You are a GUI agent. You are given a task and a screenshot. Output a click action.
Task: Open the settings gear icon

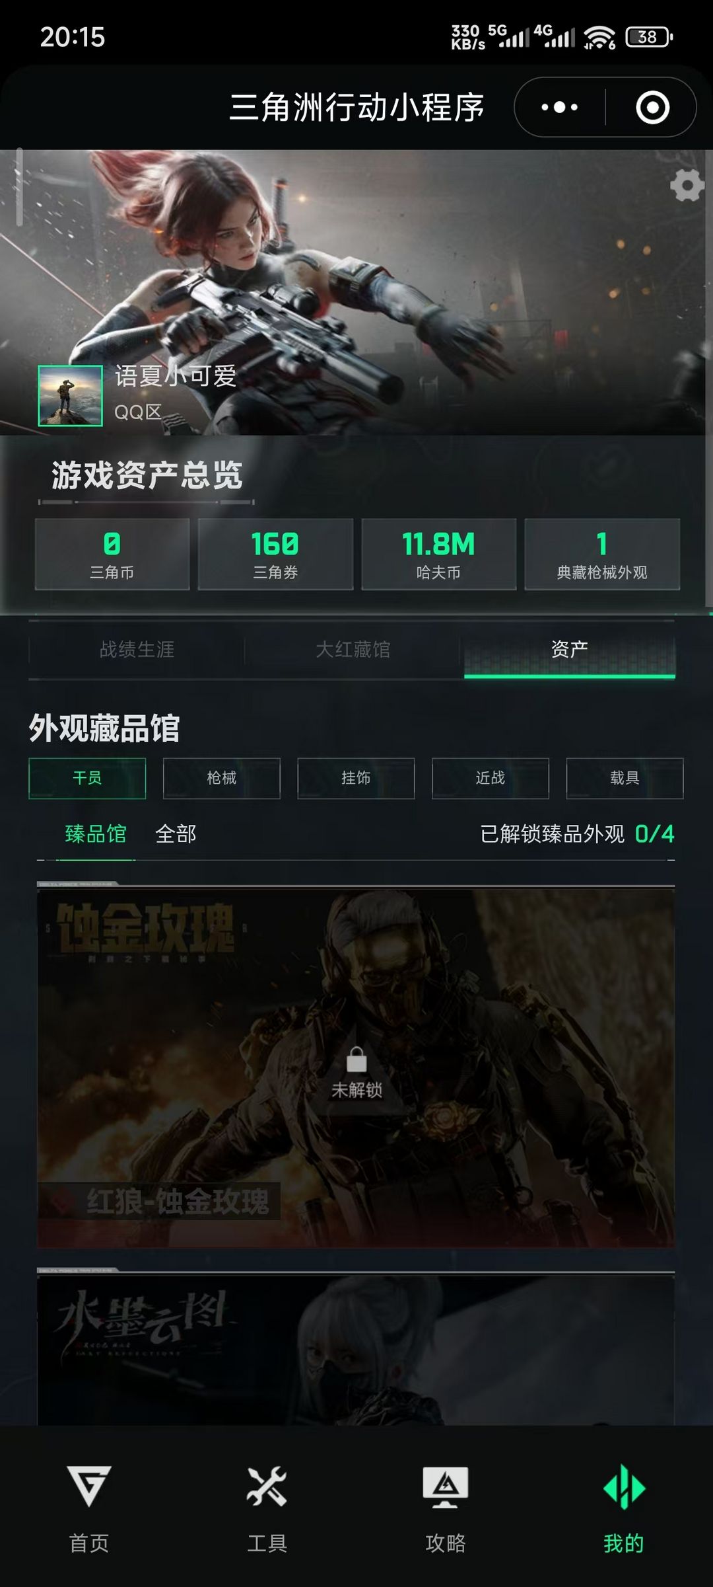point(687,185)
